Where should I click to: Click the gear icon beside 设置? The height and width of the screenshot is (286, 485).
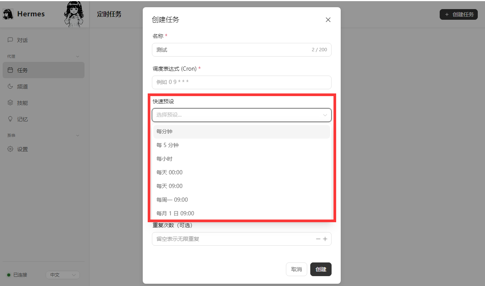coord(10,149)
